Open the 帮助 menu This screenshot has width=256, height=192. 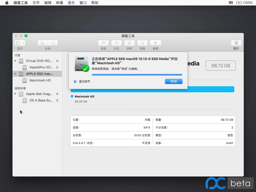coord(95,3)
